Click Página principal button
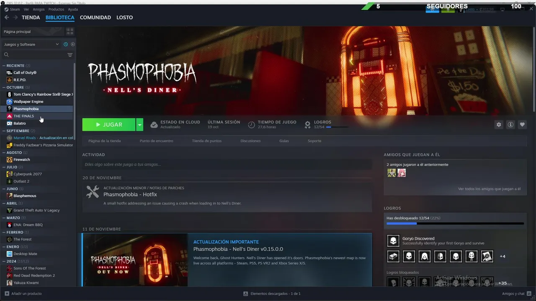This screenshot has width=536, height=301. click(32, 31)
